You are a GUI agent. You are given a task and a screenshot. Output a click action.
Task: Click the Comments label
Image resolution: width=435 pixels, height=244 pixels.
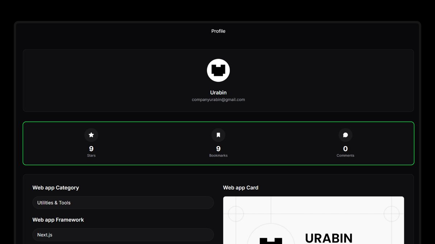pyautogui.click(x=345, y=155)
